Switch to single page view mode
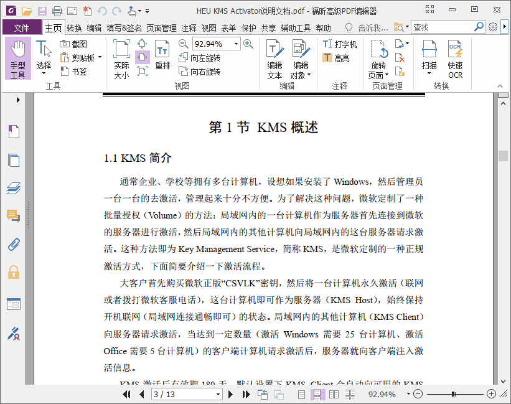 301,395
